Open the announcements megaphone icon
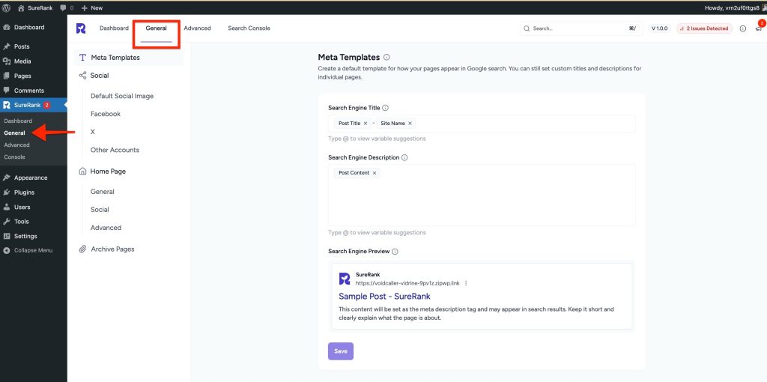The width and height of the screenshot is (767, 382). [x=759, y=28]
